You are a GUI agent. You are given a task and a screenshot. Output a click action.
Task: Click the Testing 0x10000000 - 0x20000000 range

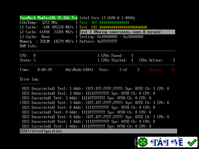pos(111,37)
